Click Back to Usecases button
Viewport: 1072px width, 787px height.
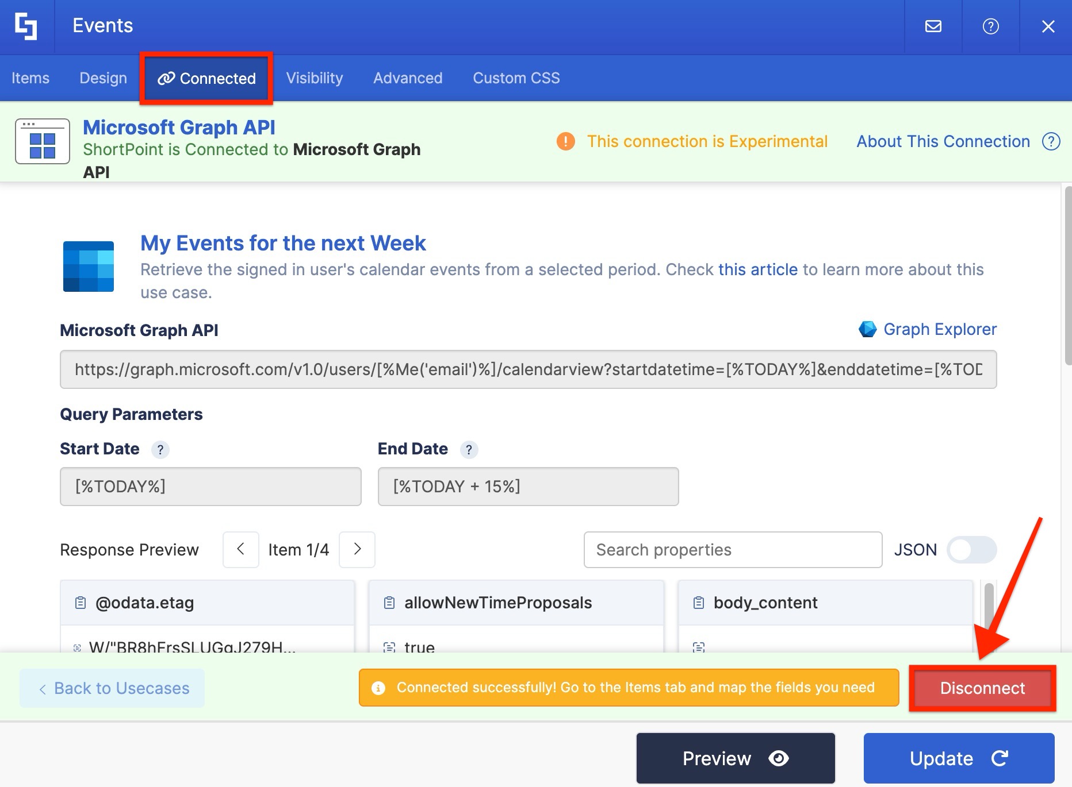112,688
